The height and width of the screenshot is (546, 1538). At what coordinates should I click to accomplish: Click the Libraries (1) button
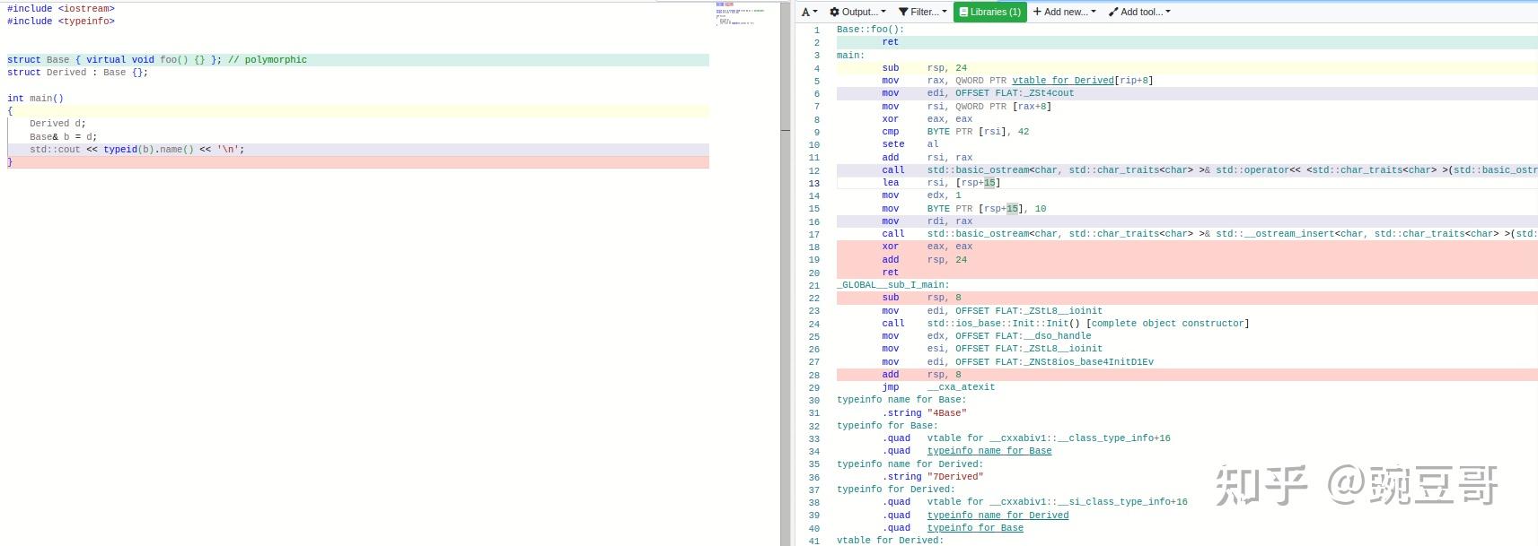click(989, 12)
